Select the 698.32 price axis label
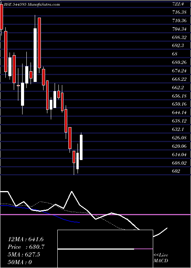 [x=179, y=38]
